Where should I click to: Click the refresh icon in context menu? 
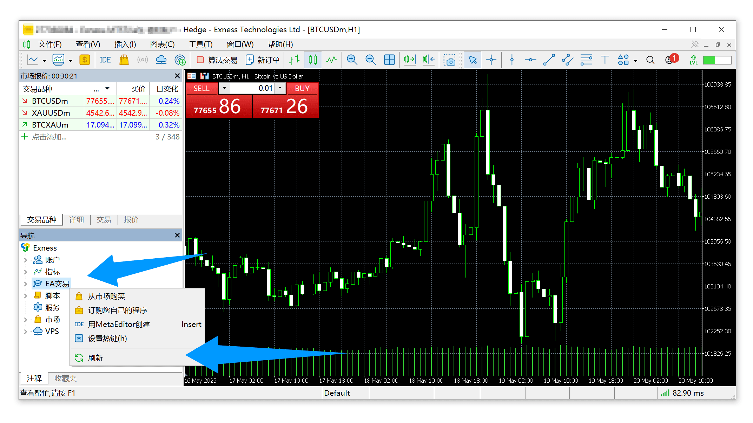coord(79,358)
